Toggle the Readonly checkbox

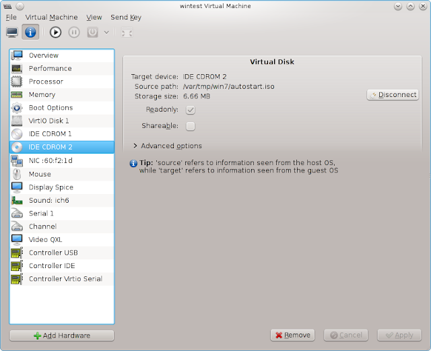tap(190, 110)
